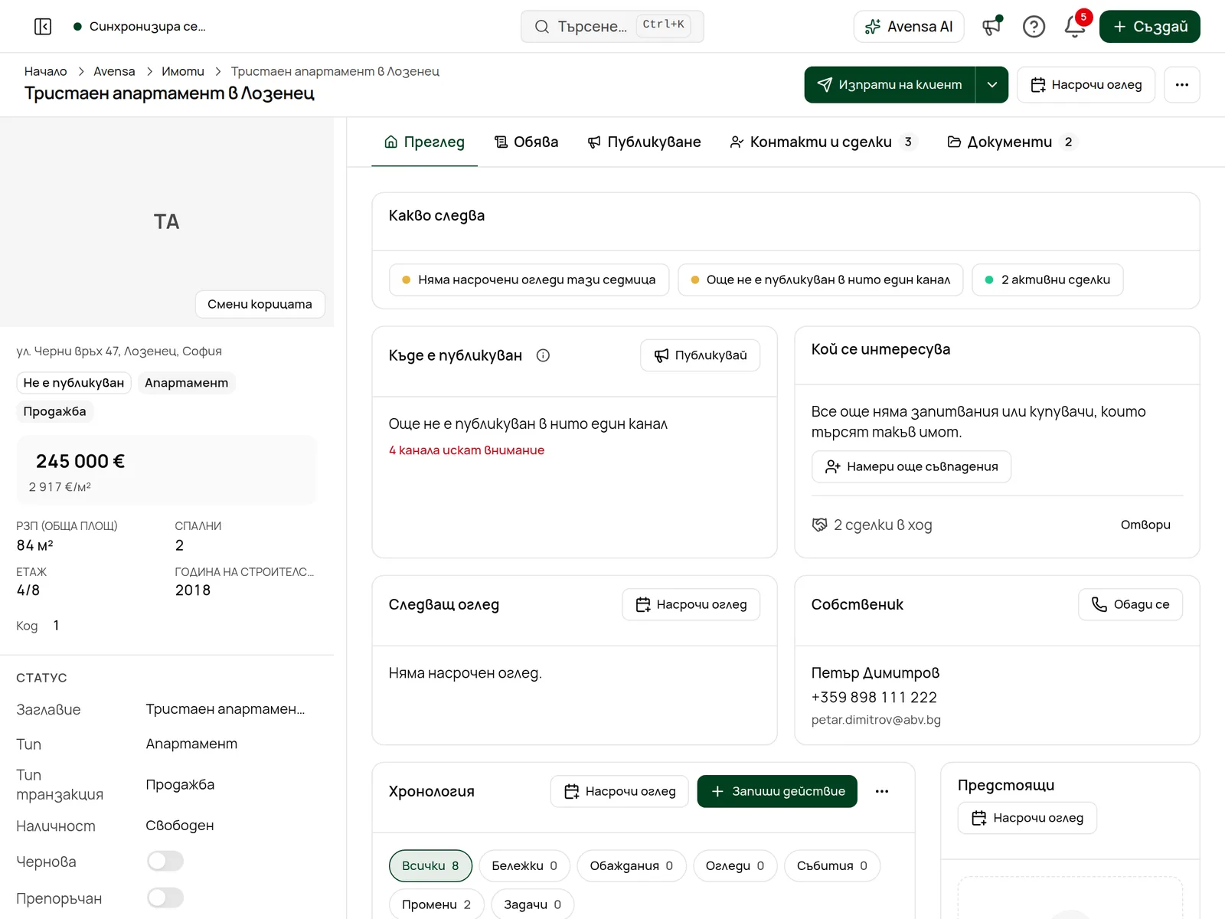
Task: Open the header more options menu
Action: click(x=1182, y=84)
